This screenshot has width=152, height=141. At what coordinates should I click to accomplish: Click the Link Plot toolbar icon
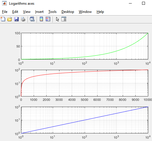[x=32, y=19]
